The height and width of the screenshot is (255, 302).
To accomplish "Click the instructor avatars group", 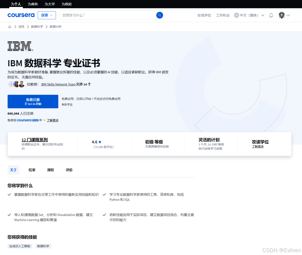I will click(x=16, y=84).
